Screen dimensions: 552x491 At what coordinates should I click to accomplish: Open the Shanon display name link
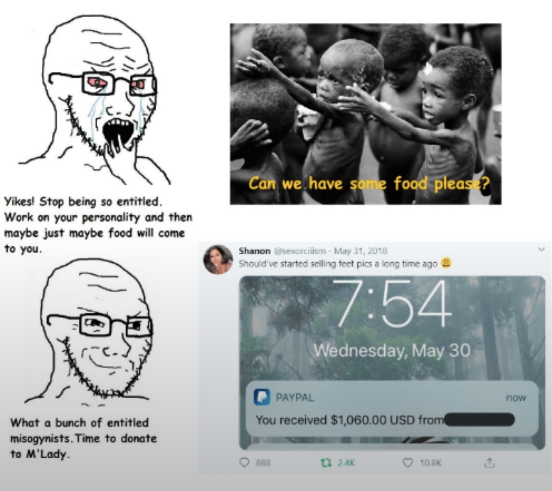[255, 251]
